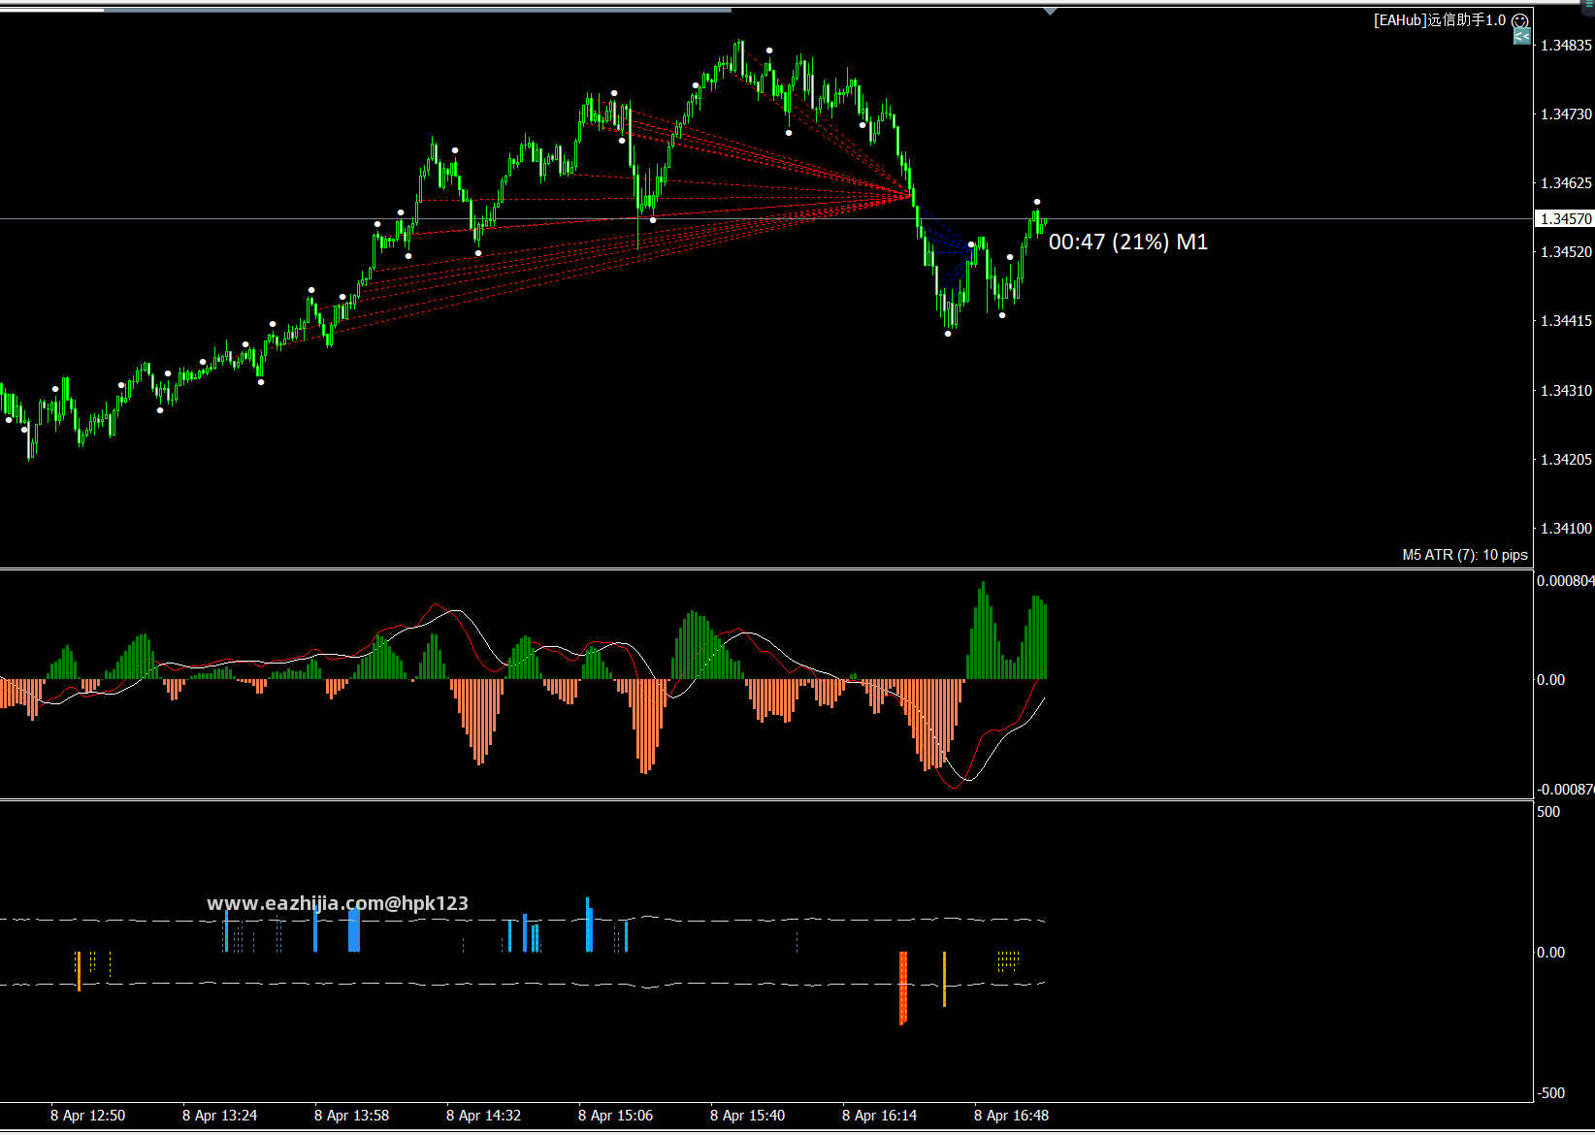
Task: Click the convergence point of red dashed lines
Action: click(x=913, y=195)
